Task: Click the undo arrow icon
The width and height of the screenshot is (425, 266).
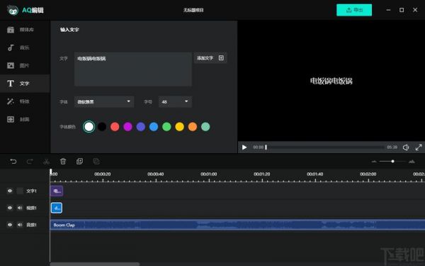Action: click(13, 162)
